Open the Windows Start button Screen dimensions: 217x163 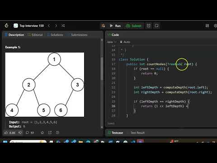5,142
